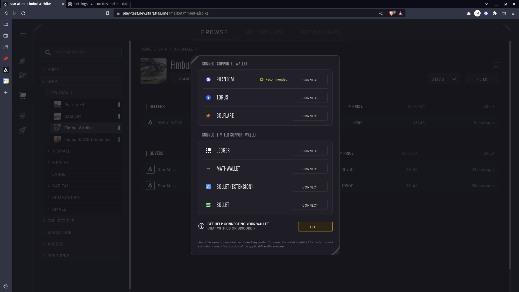Open a new browser tab
Screen dimensions: 519x292
point(136,4)
